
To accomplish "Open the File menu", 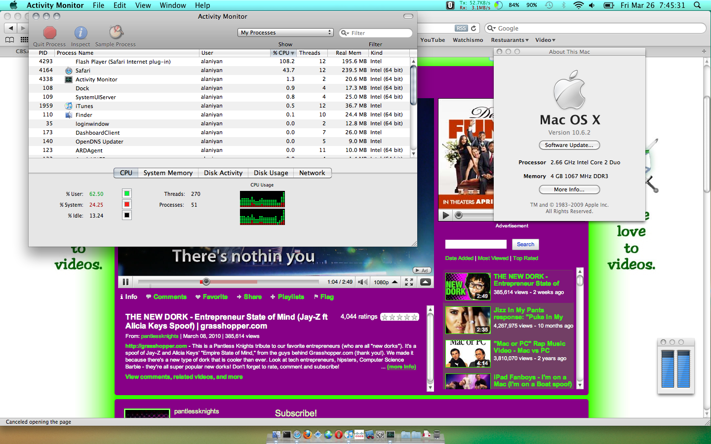I will click(99, 5).
